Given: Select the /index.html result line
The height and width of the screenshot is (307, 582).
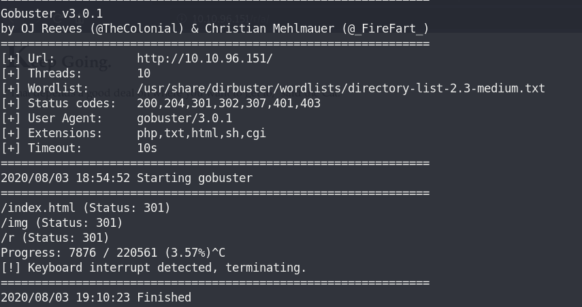Looking at the screenshot, I should (85, 208).
